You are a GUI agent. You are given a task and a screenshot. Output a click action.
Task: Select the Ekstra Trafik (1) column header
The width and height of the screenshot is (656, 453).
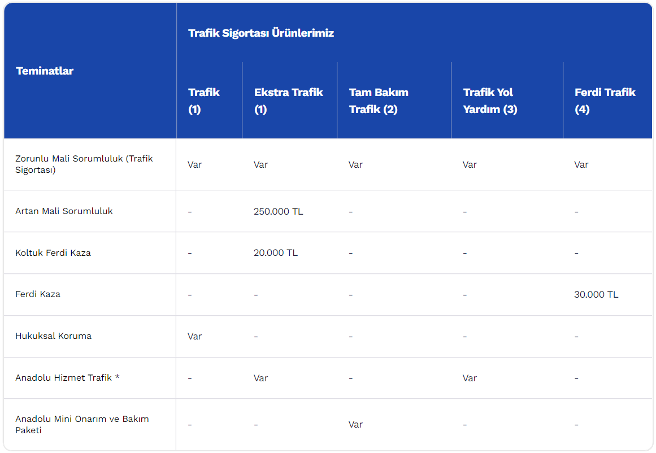(x=289, y=101)
